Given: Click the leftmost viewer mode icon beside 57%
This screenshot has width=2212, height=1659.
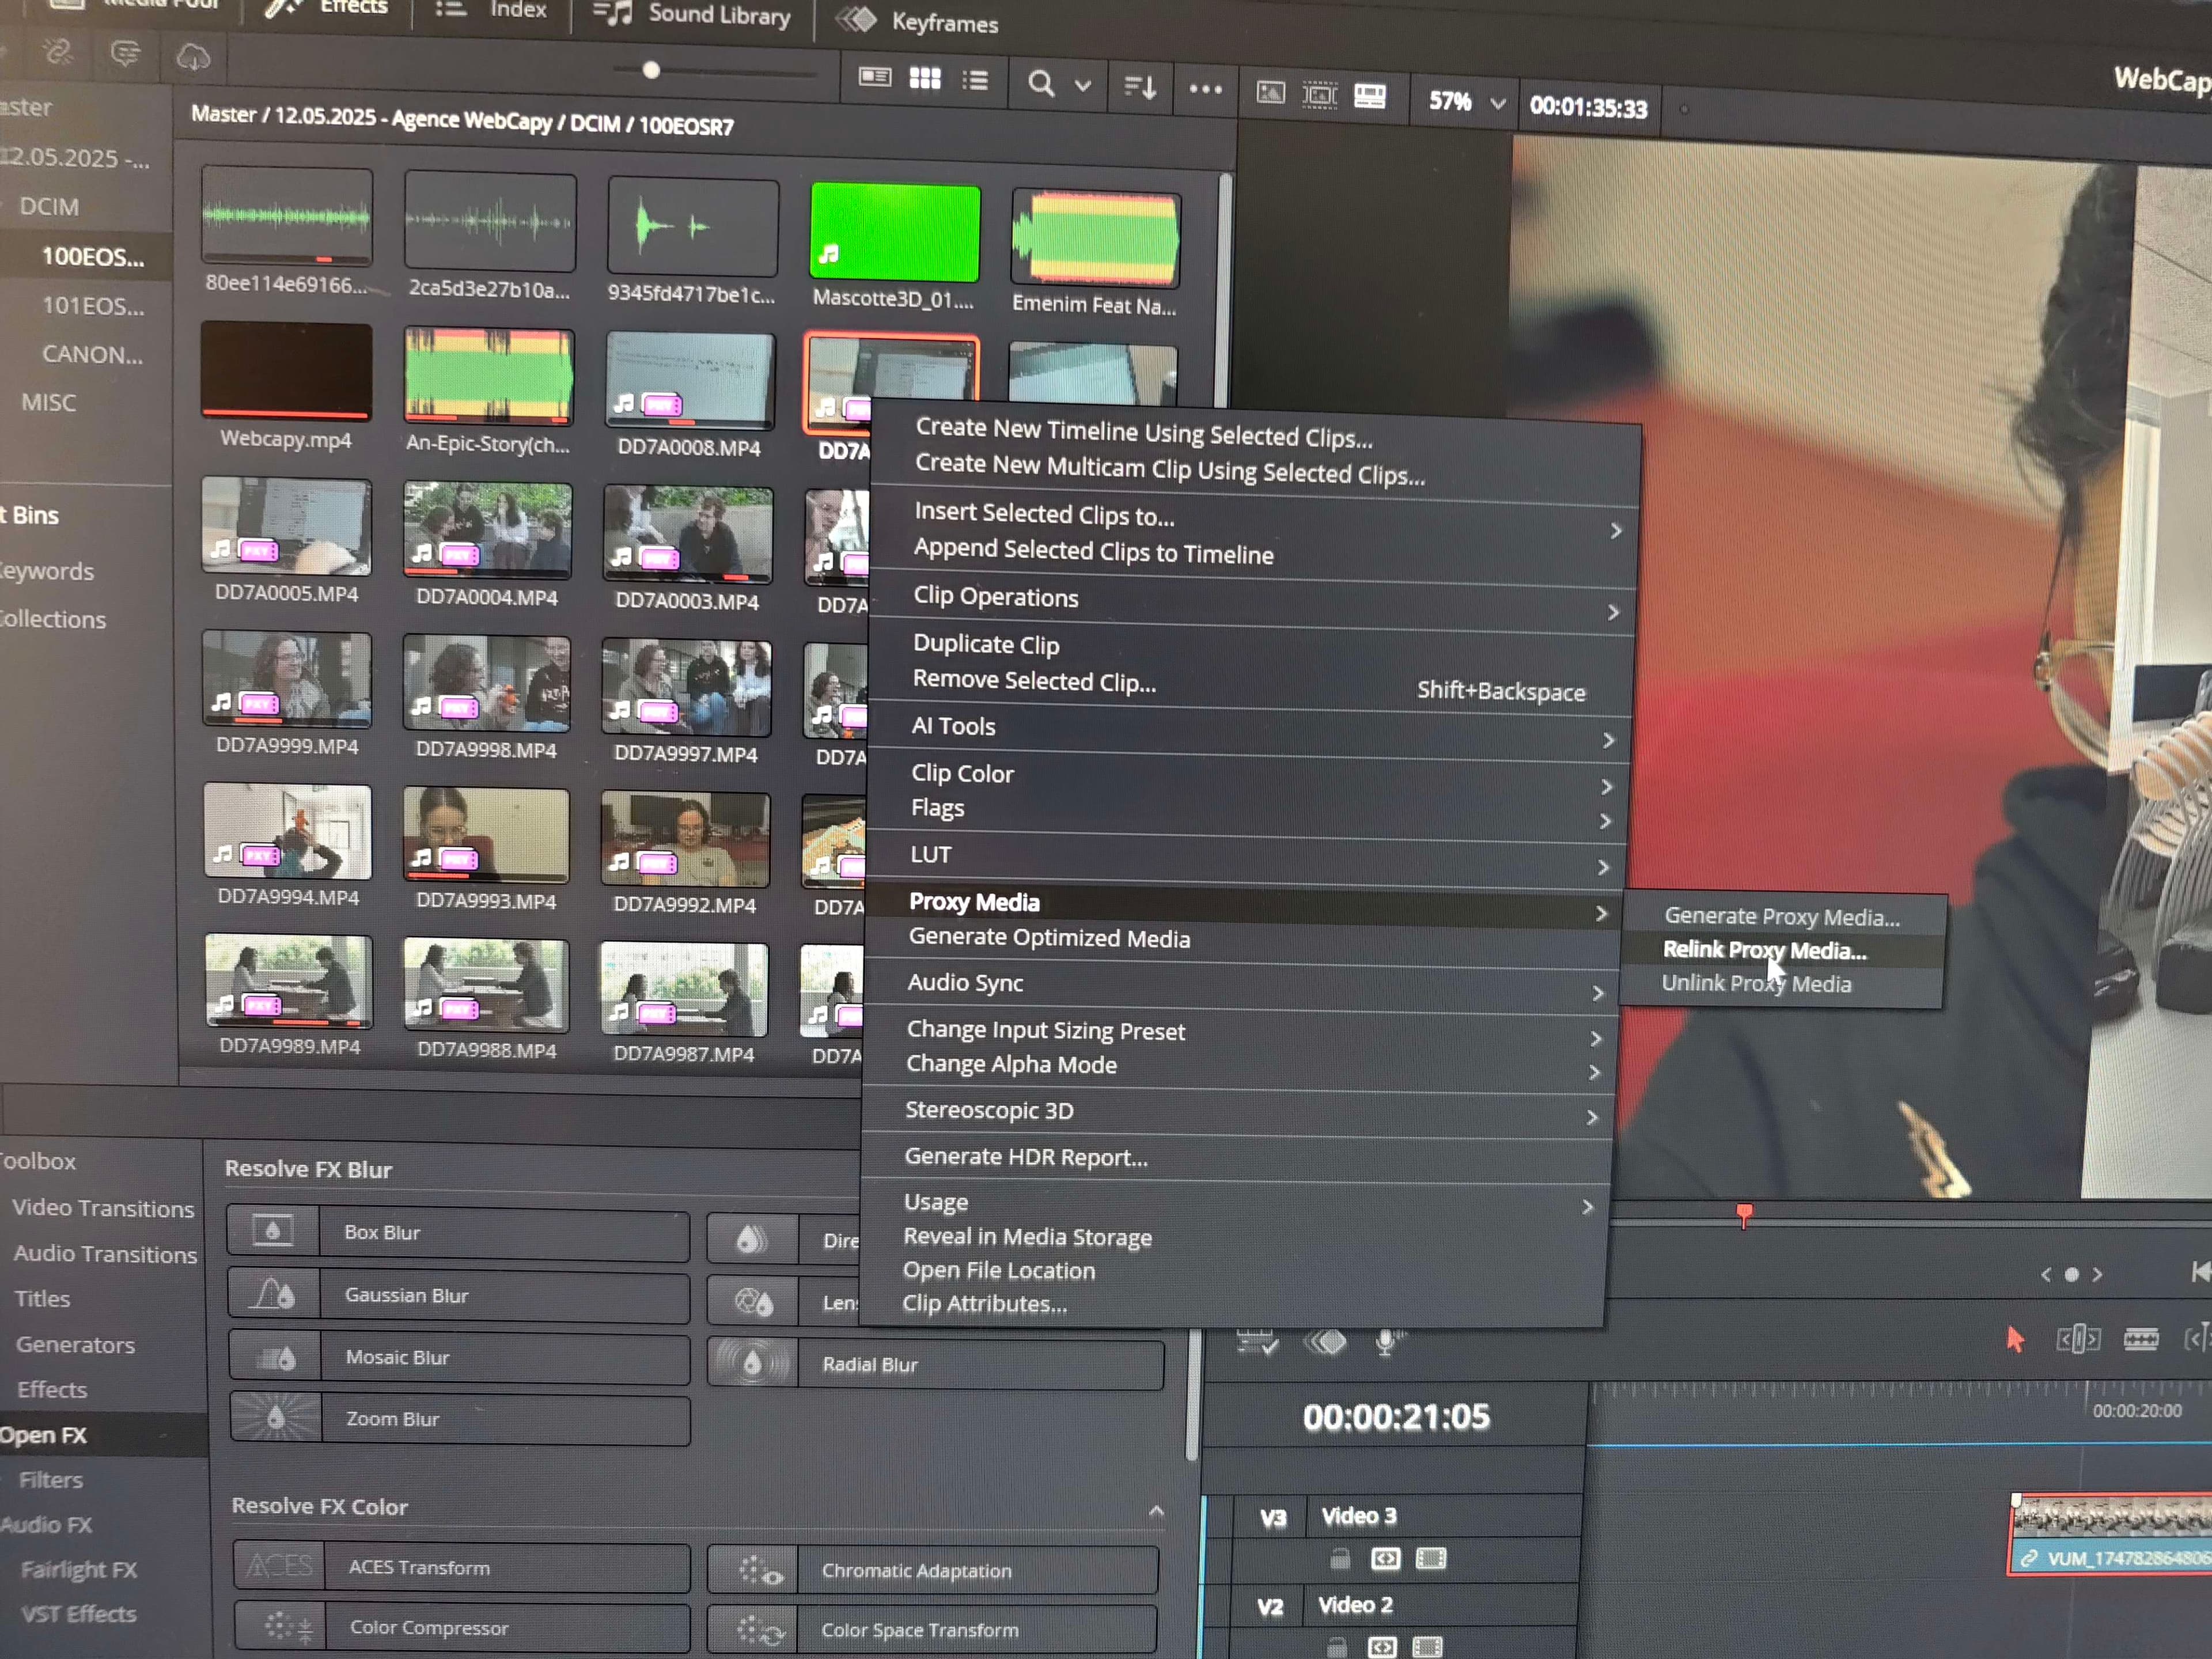Looking at the screenshot, I should [1270, 93].
